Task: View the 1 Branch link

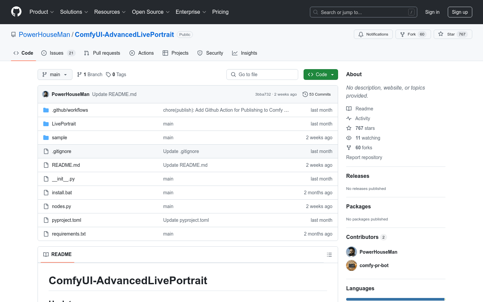Action: pos(90,74)
